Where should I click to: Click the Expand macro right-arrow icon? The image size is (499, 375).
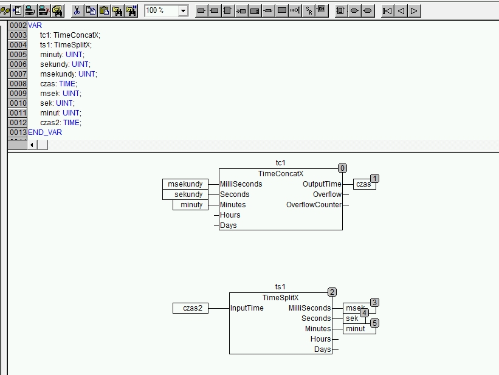click(414, 10)
